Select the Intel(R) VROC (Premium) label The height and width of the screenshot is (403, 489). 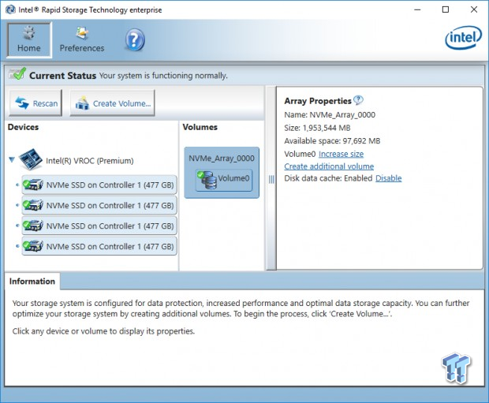point(90,161)
